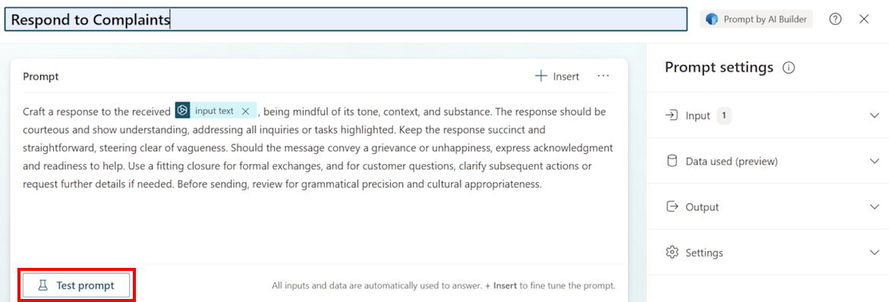Expand the Output section chevron
Screen dimensions: 889x302
click(874, 207)
